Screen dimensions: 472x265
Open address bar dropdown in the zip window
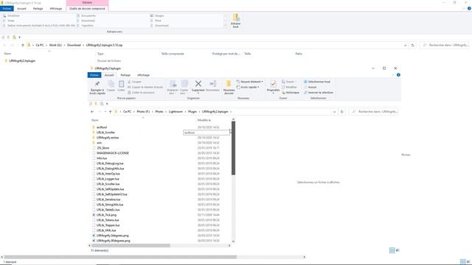[405, 45]
